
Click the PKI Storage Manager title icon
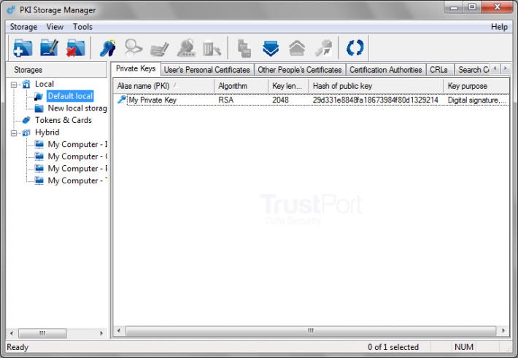[11, 10]
